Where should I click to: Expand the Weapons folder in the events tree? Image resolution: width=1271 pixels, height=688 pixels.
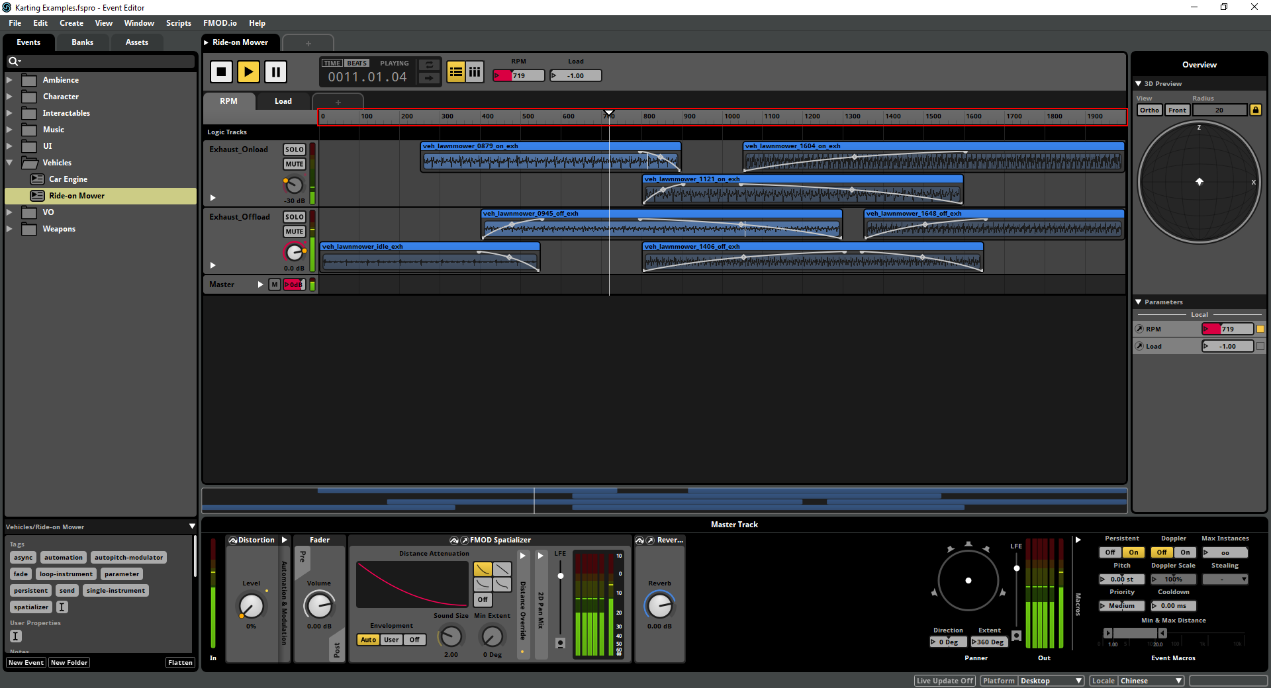[9, 228]
